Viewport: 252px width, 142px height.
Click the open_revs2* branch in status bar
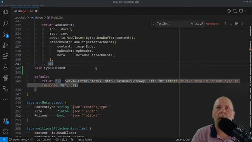[x=19, y=140]
